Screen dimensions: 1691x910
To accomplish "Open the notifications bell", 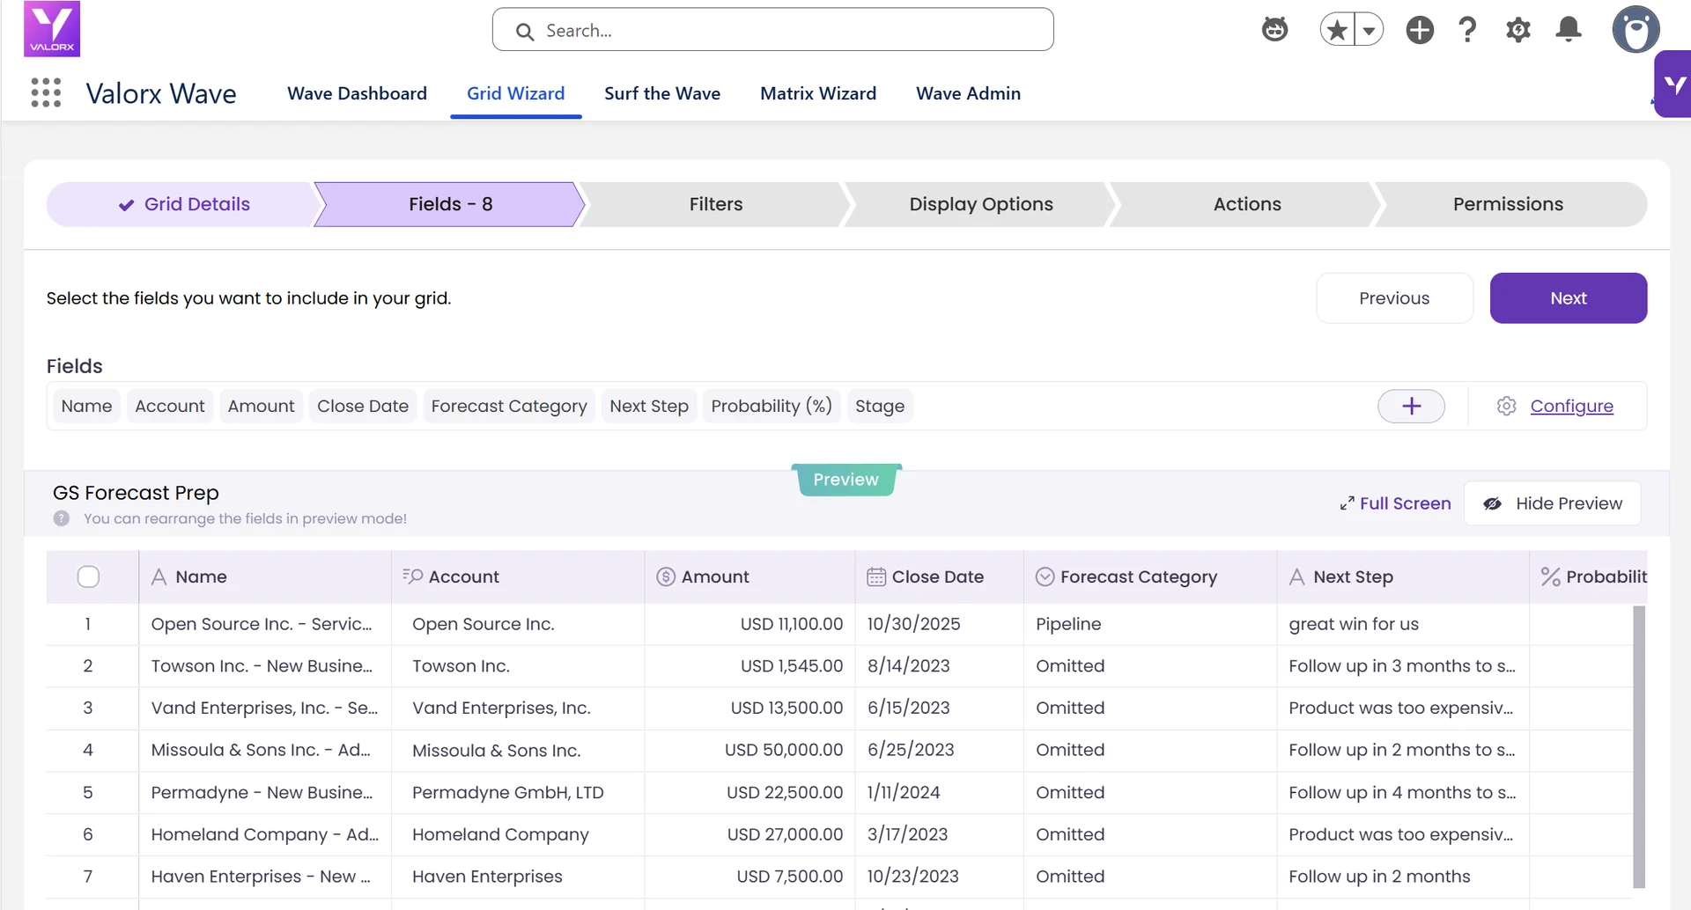I will tap(1569, 30).
